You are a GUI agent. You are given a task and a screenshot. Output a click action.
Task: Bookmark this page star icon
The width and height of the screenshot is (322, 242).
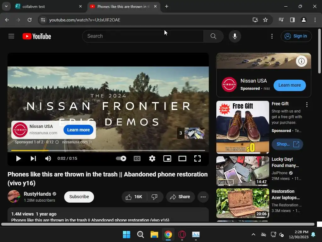click(265, 20)
